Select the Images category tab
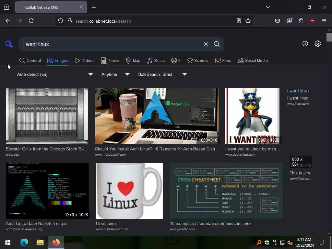This screenshot has width=332, height=249. click(58, 61)
